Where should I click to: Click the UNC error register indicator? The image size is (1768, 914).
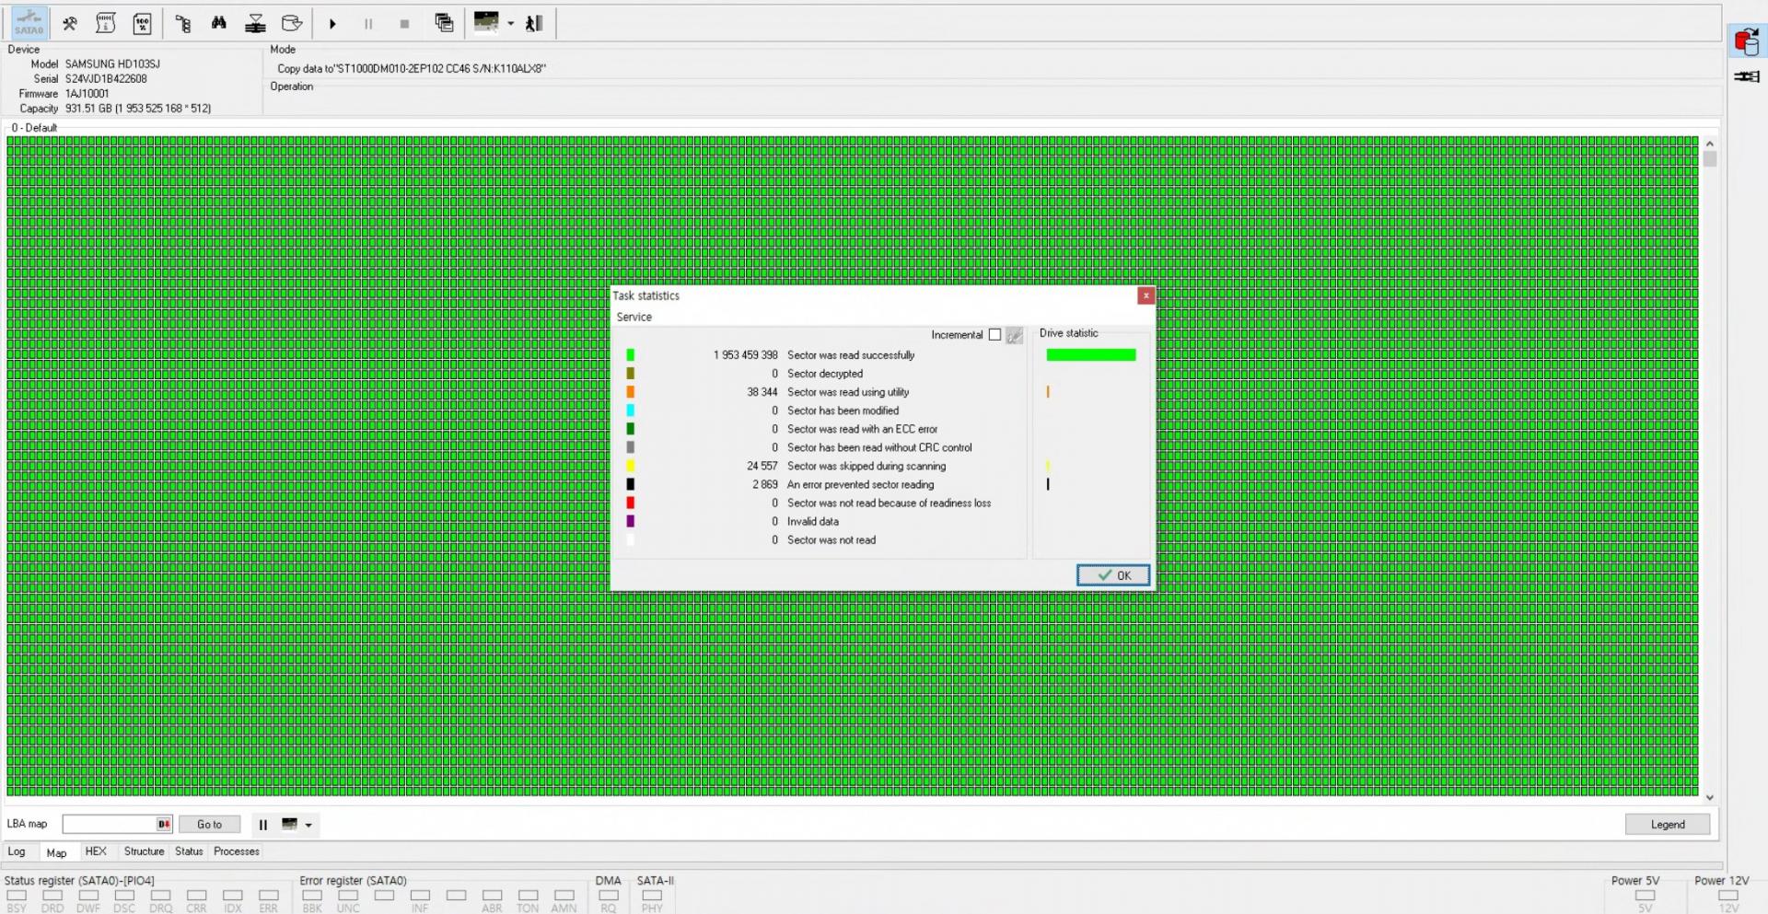coord(348,895)
